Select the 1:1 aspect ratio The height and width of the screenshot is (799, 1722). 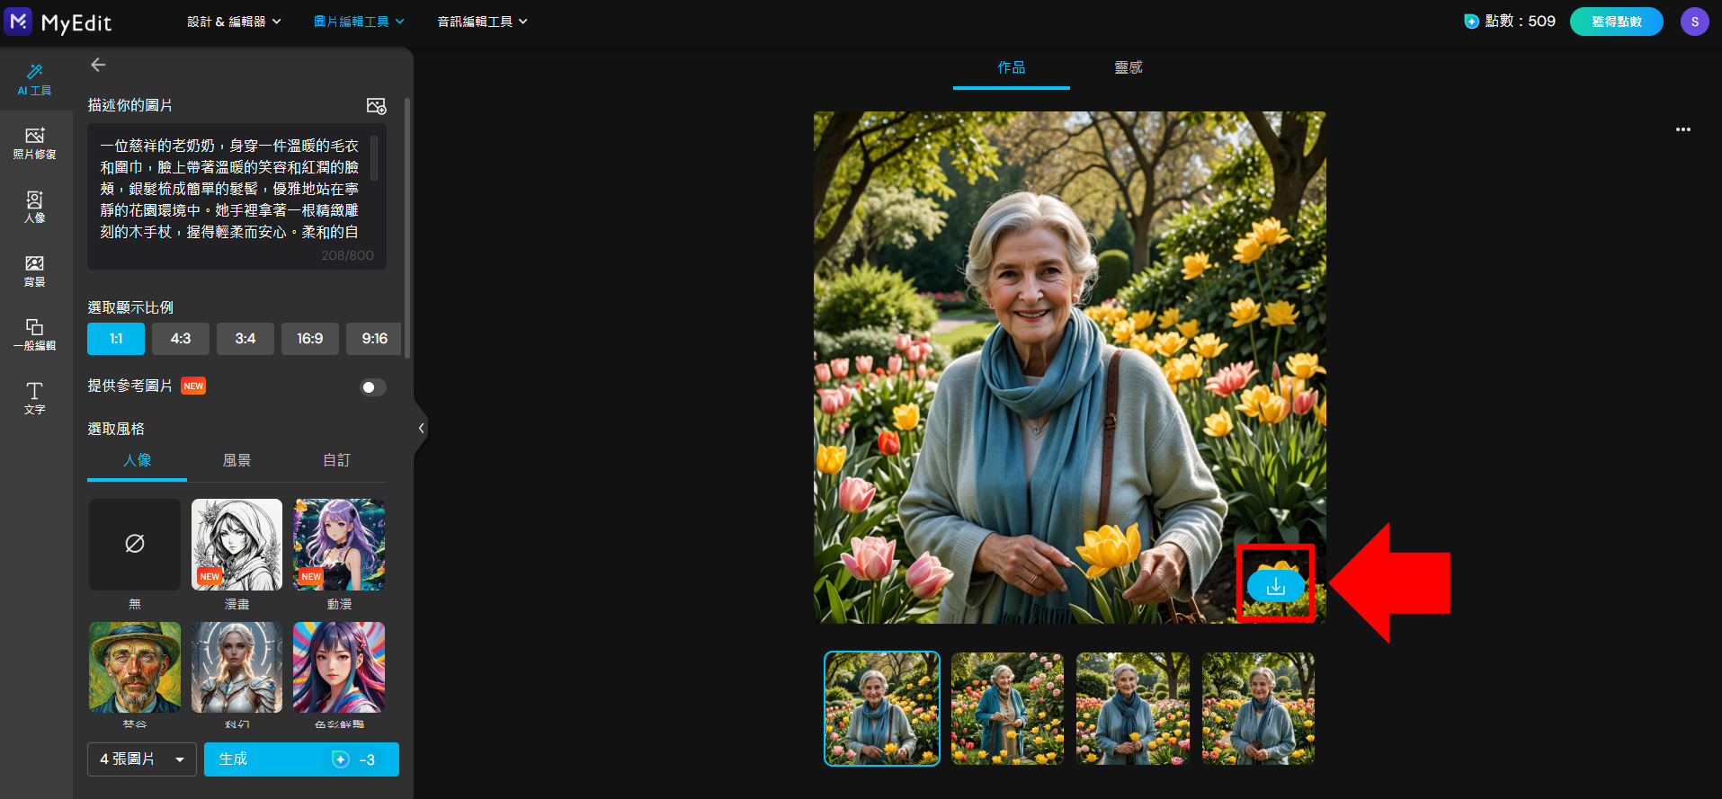pyautogui.click(x=116, y=339)
